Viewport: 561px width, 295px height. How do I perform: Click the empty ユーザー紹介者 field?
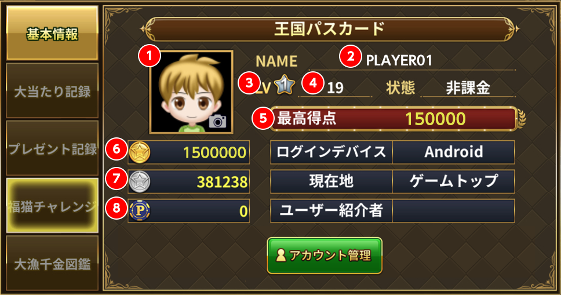tap(454, 210)
